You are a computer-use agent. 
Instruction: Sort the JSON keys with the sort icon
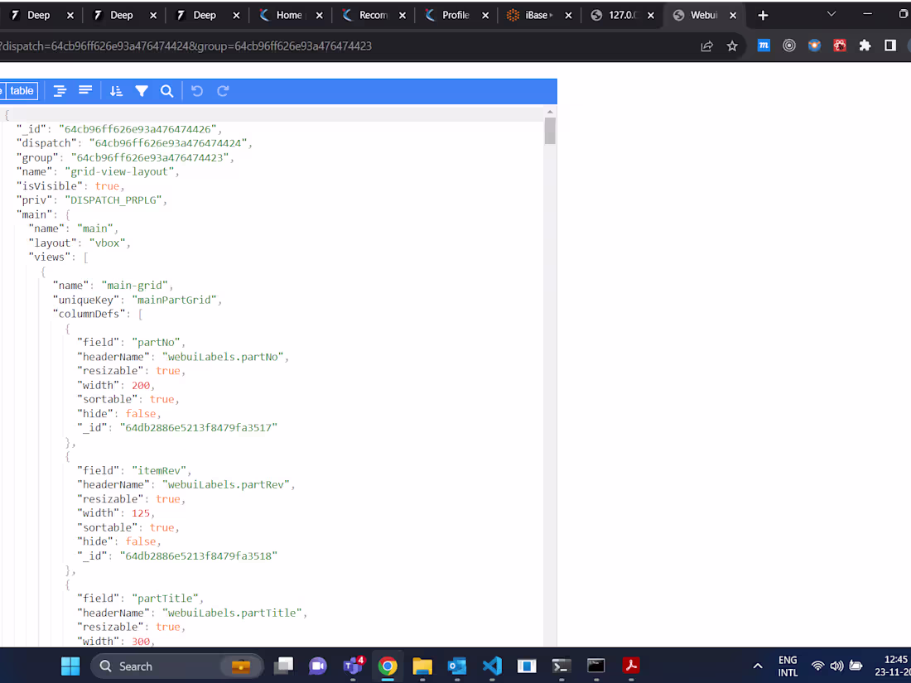point(115,90)
